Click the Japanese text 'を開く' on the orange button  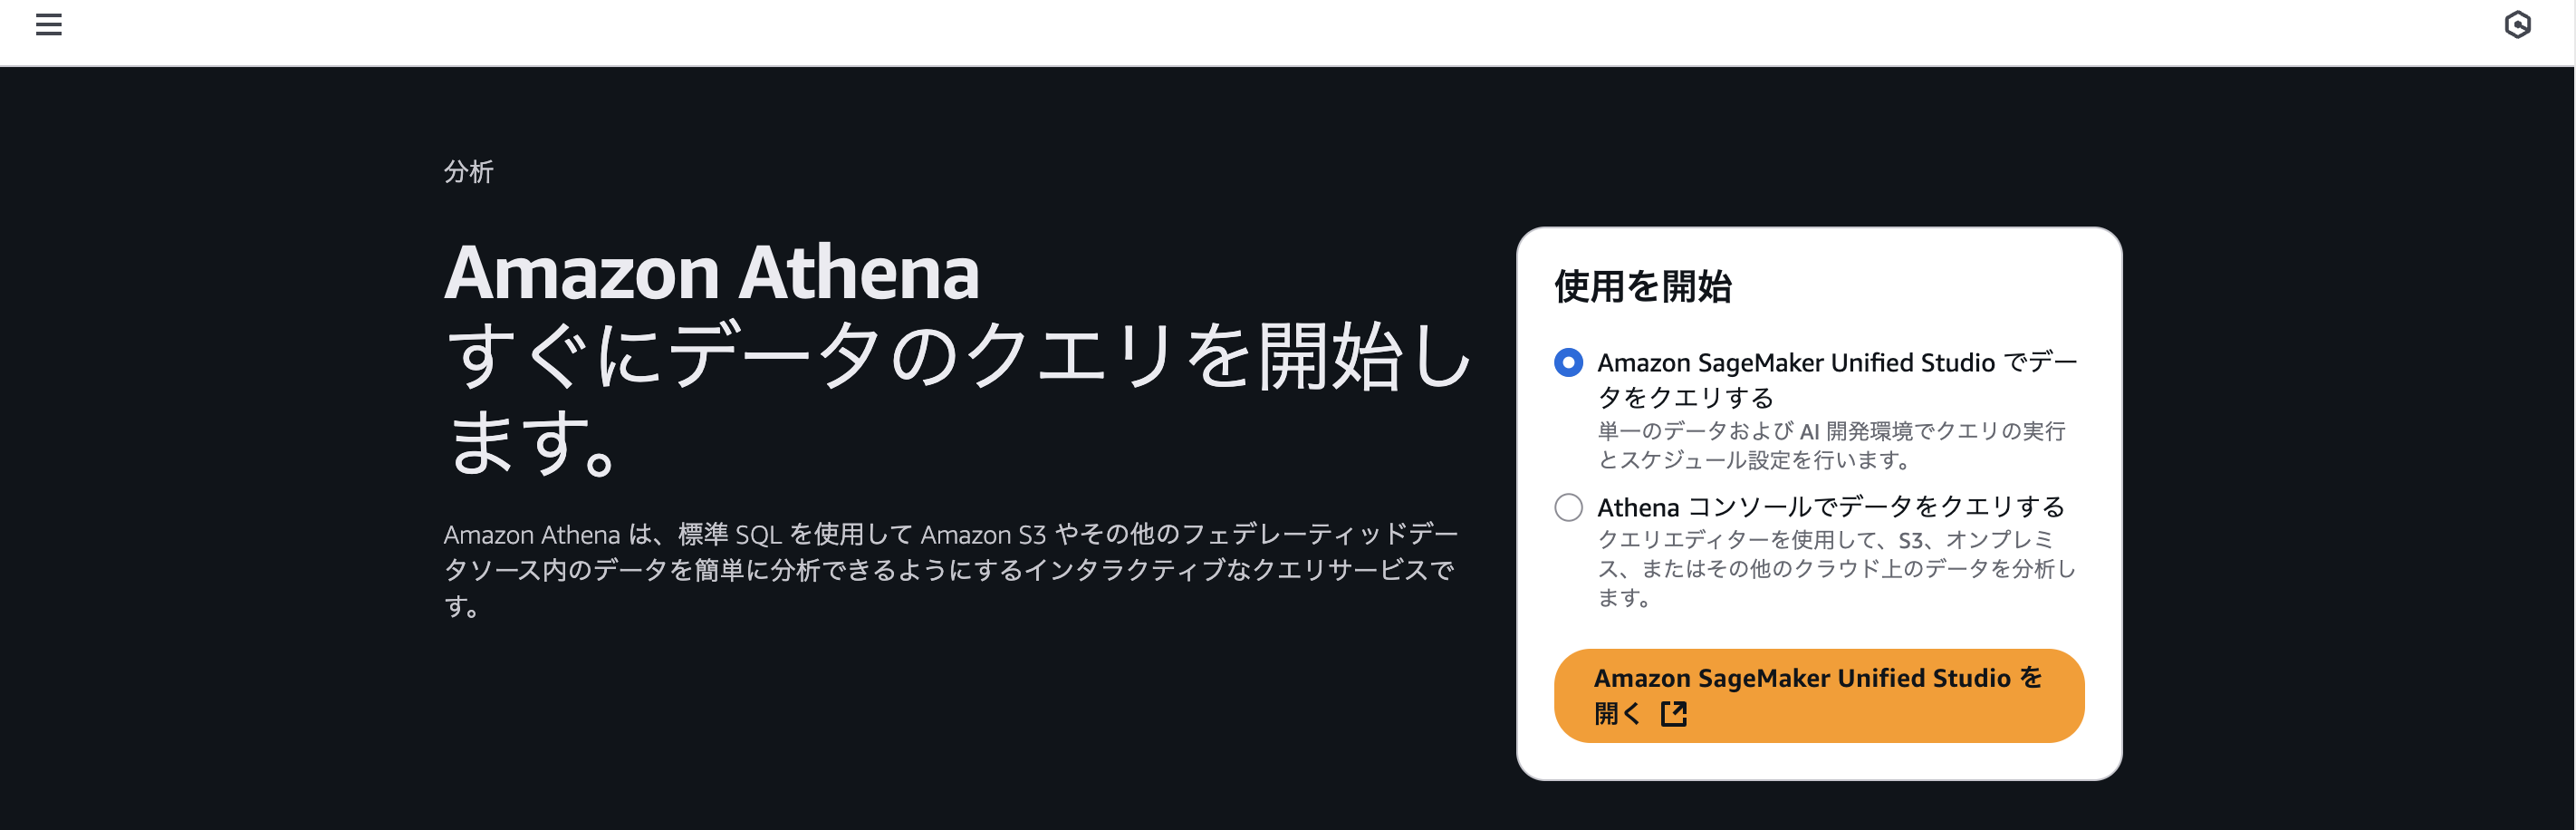(x=2030, y=677)
